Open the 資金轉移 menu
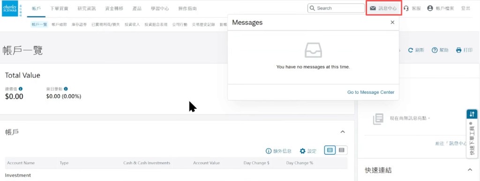 click(114, 8)
